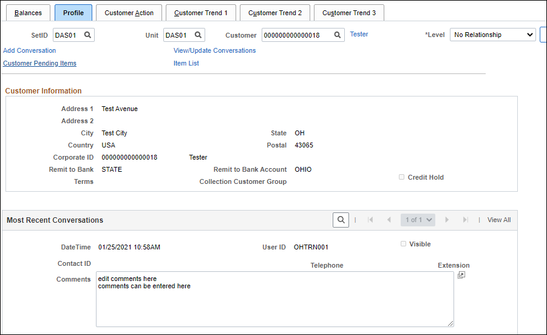Click the SetID lookup magnifier icon
This screenshot has width=547, height=335.
87,35
